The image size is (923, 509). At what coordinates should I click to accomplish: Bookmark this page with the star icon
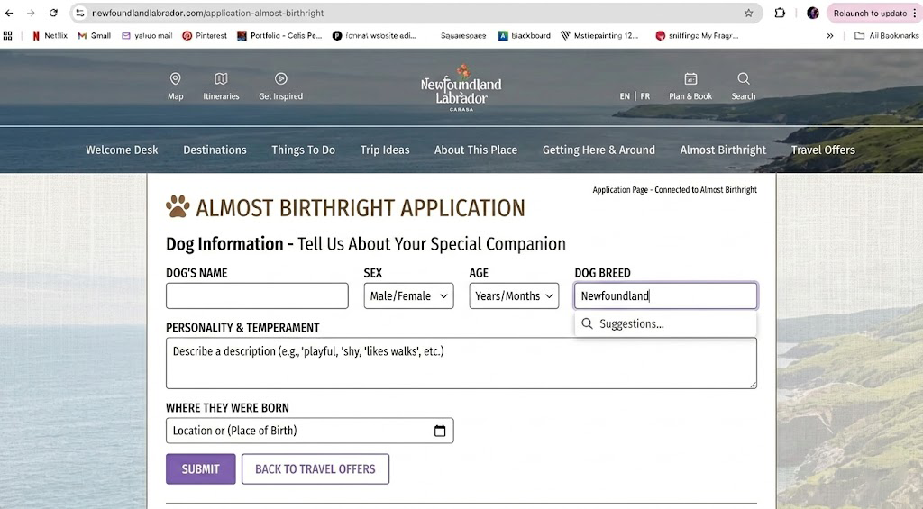point(749,13)
